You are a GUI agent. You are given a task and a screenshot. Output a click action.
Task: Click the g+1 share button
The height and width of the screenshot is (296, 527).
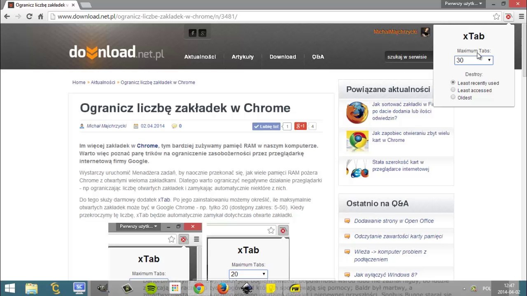(301, 126)
